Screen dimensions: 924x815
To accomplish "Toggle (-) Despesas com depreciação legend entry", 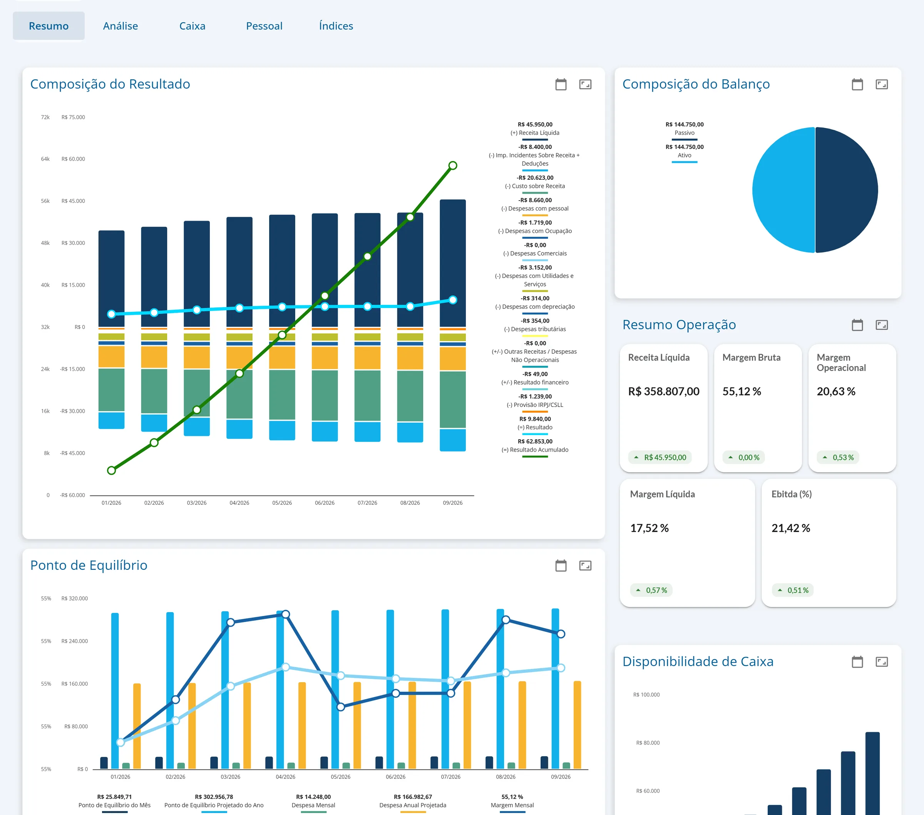I will [x=535, y=305].
